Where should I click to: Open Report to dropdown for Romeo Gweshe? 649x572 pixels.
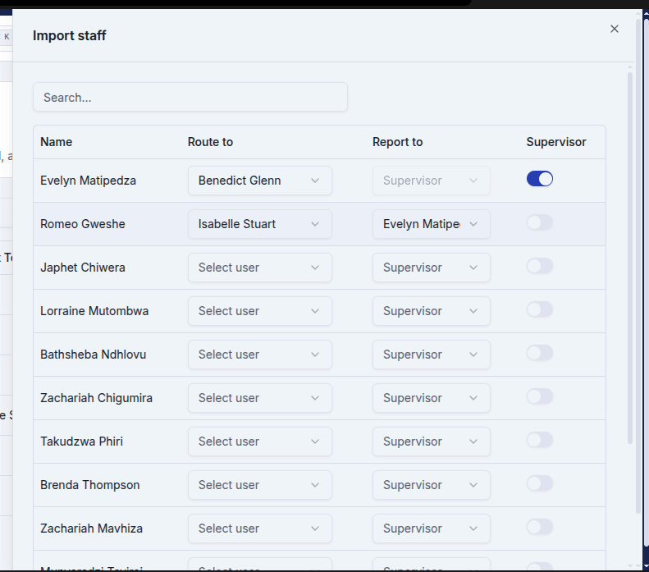point(432,224)
